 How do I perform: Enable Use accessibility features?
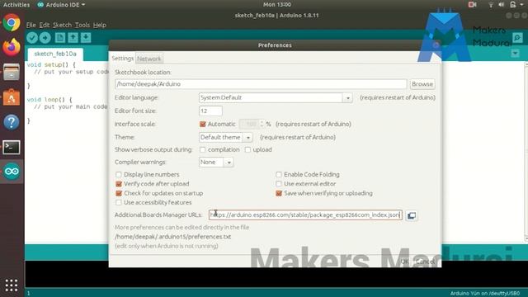(119, 202)
